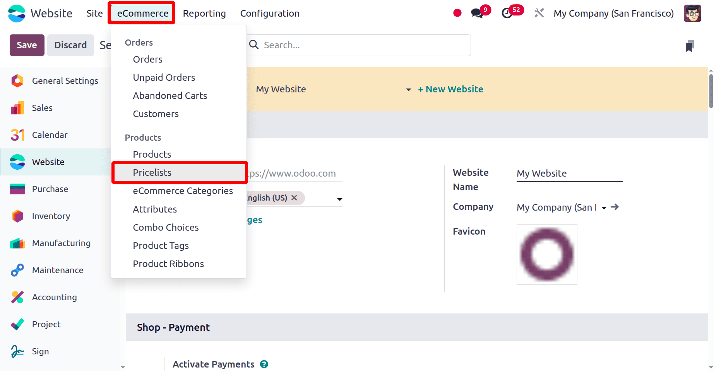Expand the Company field dropdown arrow
Image resolution: width=714 pixels, height=371 pixels.
coord(604,208)
